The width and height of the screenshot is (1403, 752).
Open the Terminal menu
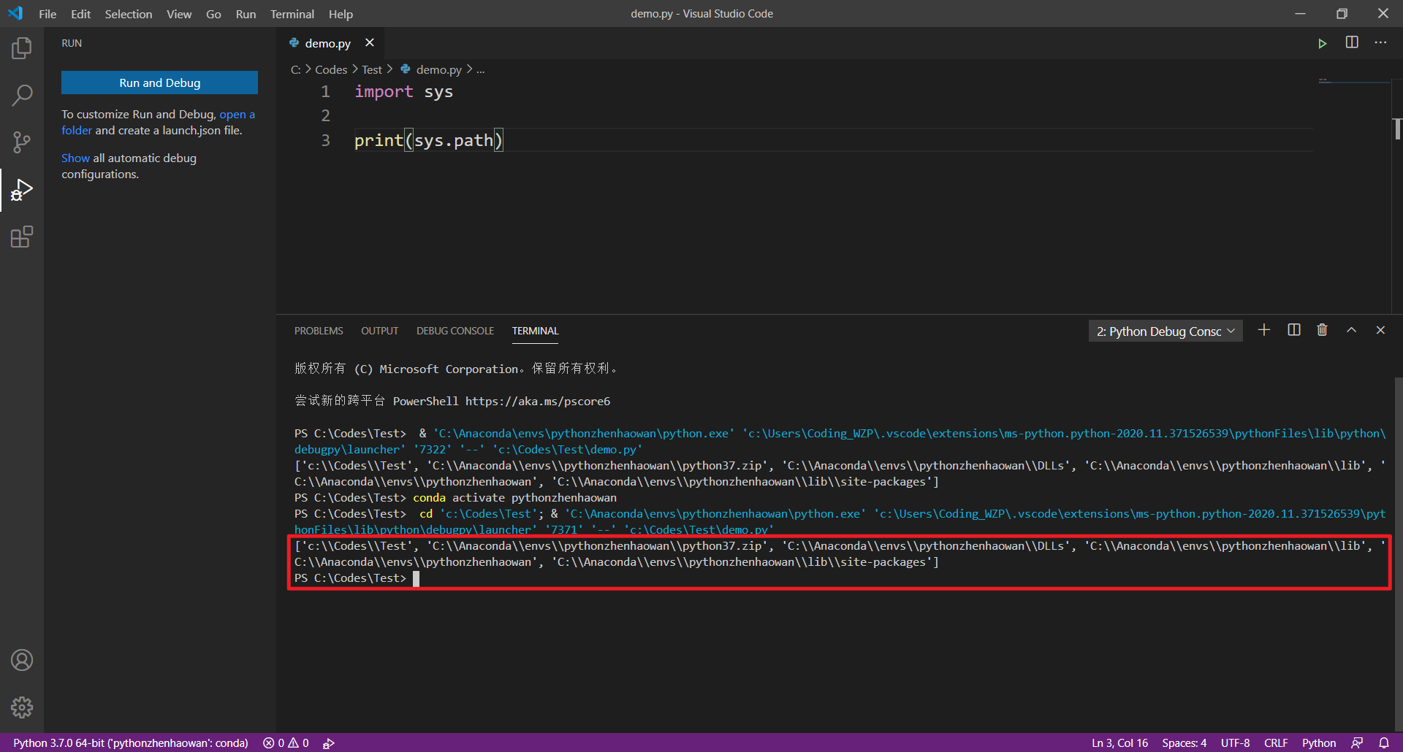[x=292, y=14]
